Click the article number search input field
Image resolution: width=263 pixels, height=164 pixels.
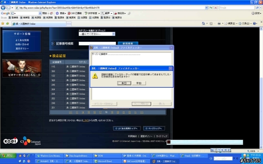[97, 43]
